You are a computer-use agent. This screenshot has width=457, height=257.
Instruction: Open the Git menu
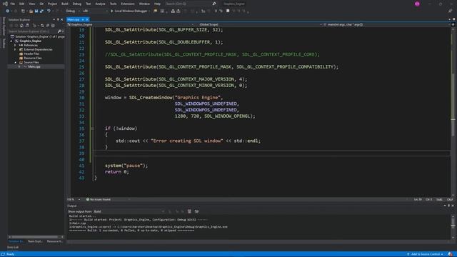(41, 4)
